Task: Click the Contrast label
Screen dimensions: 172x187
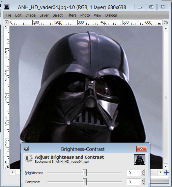Action: point(32,182)
